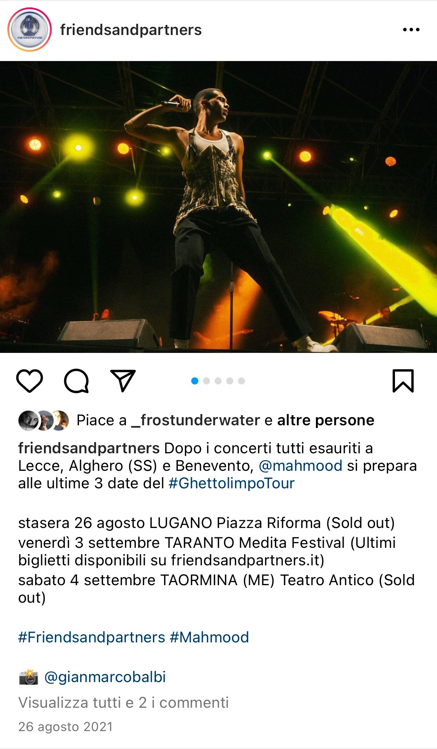437x749 pixels.
Task: Share post with paper plane icon
Action: [123, 380]
